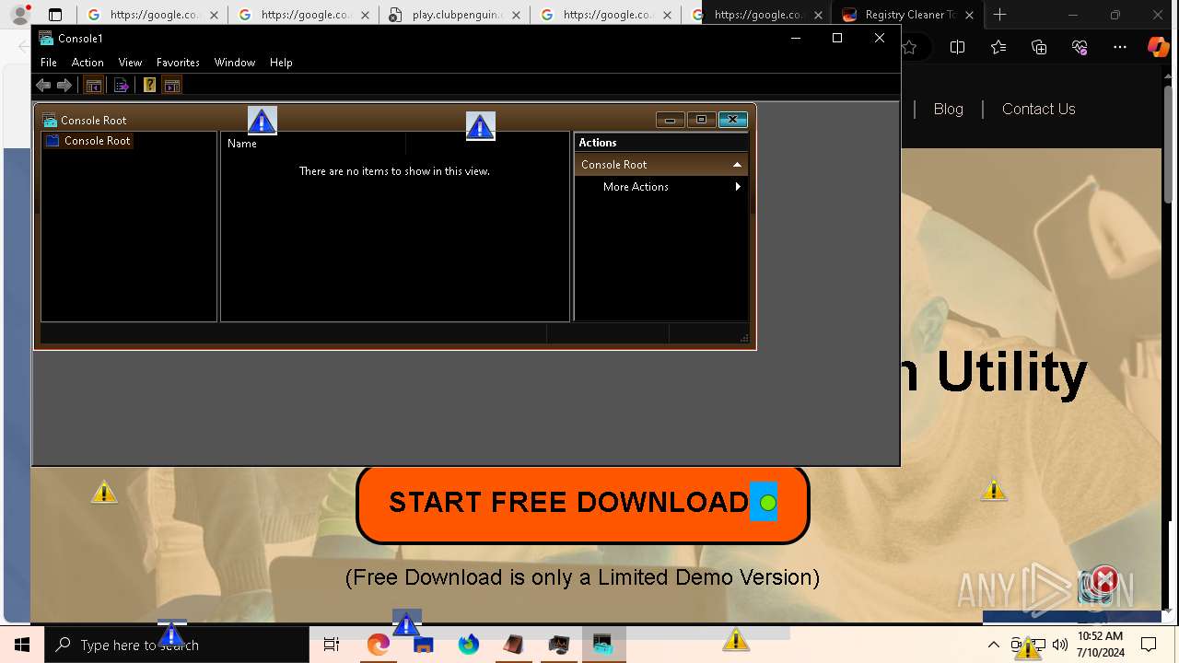Open the Windows Start menu
Image resolution: width=1179 pixels, height=663 pixels.
(22, 645)
